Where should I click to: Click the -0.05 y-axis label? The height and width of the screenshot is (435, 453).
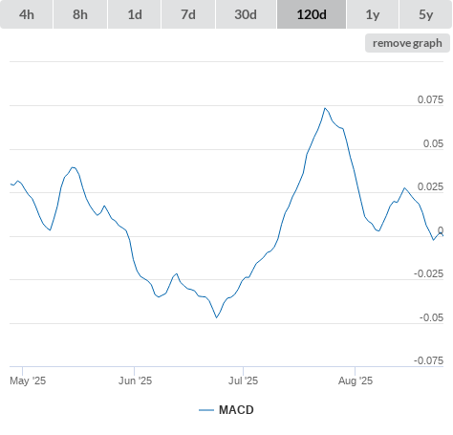[x=431, y=317]
